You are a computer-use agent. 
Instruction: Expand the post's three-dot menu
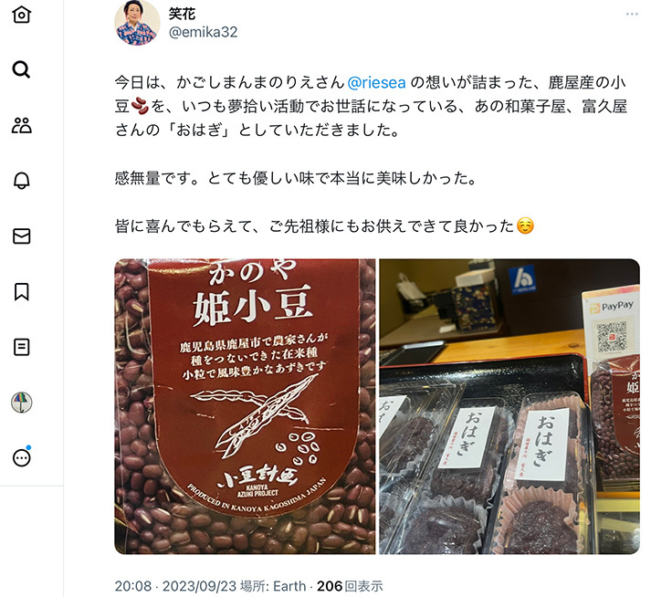click(x=632, y=14)
